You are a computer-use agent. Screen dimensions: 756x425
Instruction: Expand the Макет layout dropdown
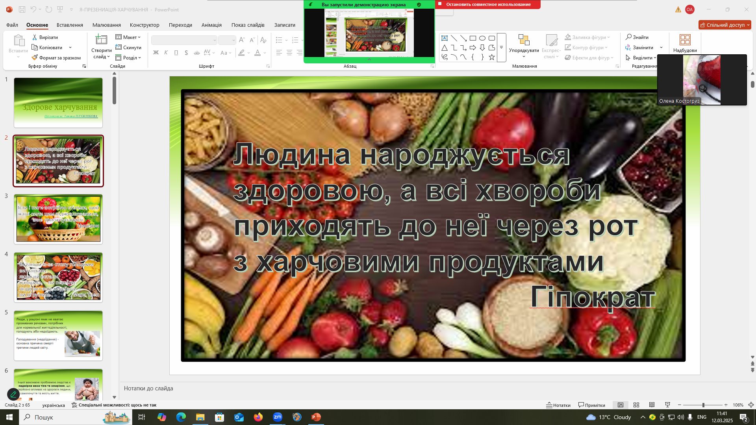(128, 37)
